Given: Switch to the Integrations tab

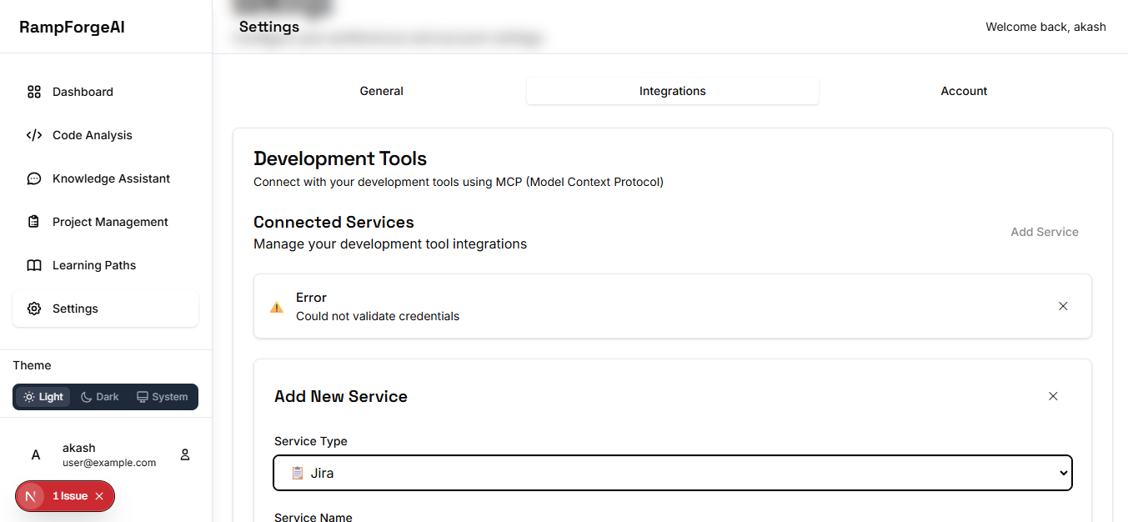Looking at the screenshot, I should (x=673, y=91).
